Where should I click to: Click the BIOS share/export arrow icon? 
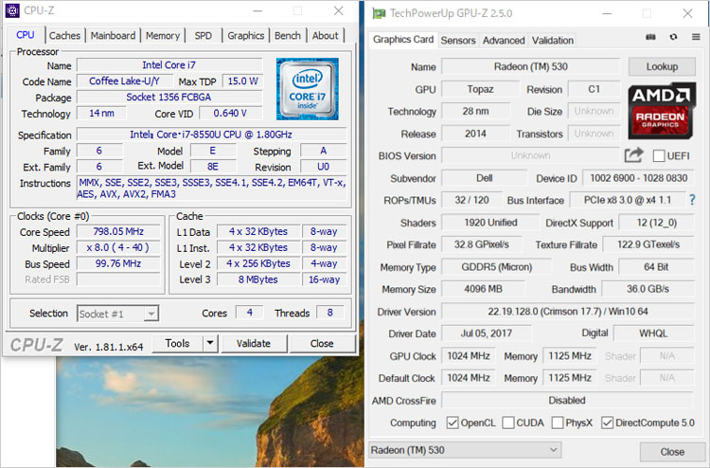(634, 155)
